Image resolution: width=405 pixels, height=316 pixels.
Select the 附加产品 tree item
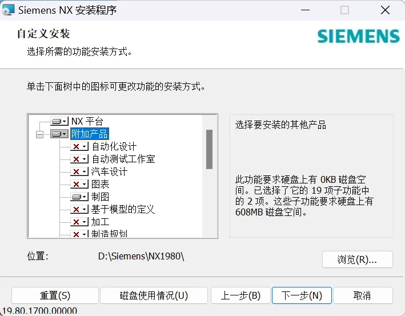click(x=89, y=134)
